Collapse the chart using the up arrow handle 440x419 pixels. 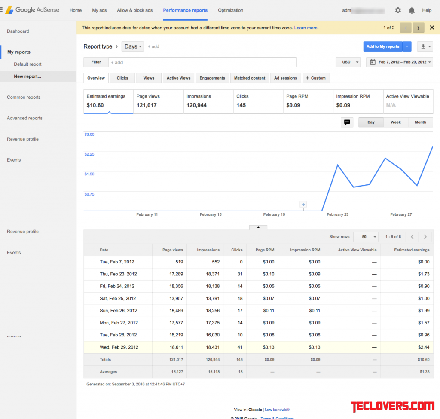(258, 227)
